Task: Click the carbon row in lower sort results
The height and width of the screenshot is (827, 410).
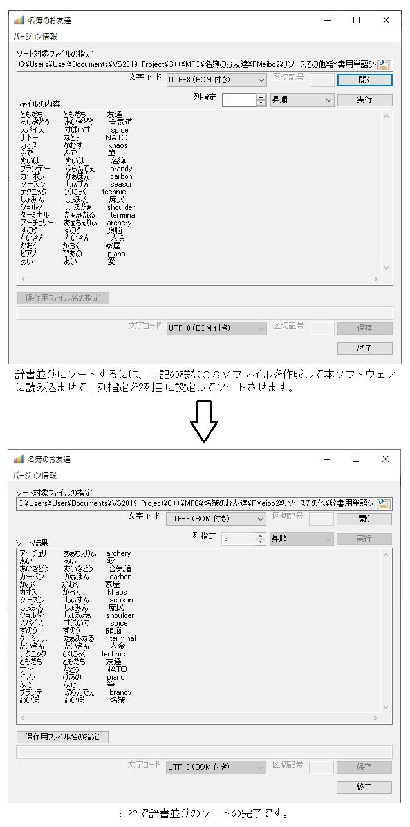Action: (75, 577)
